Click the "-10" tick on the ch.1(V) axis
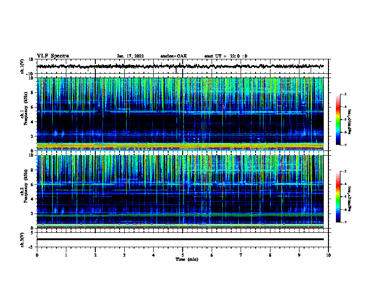The height and width of the screenshot is (286, 370). [x=30, y=74]
